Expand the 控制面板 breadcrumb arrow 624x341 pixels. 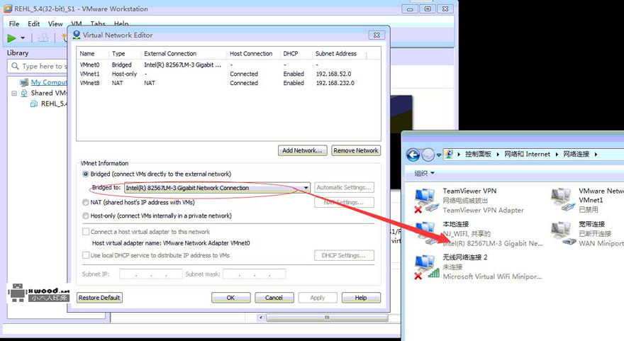[x=498, y=154]
